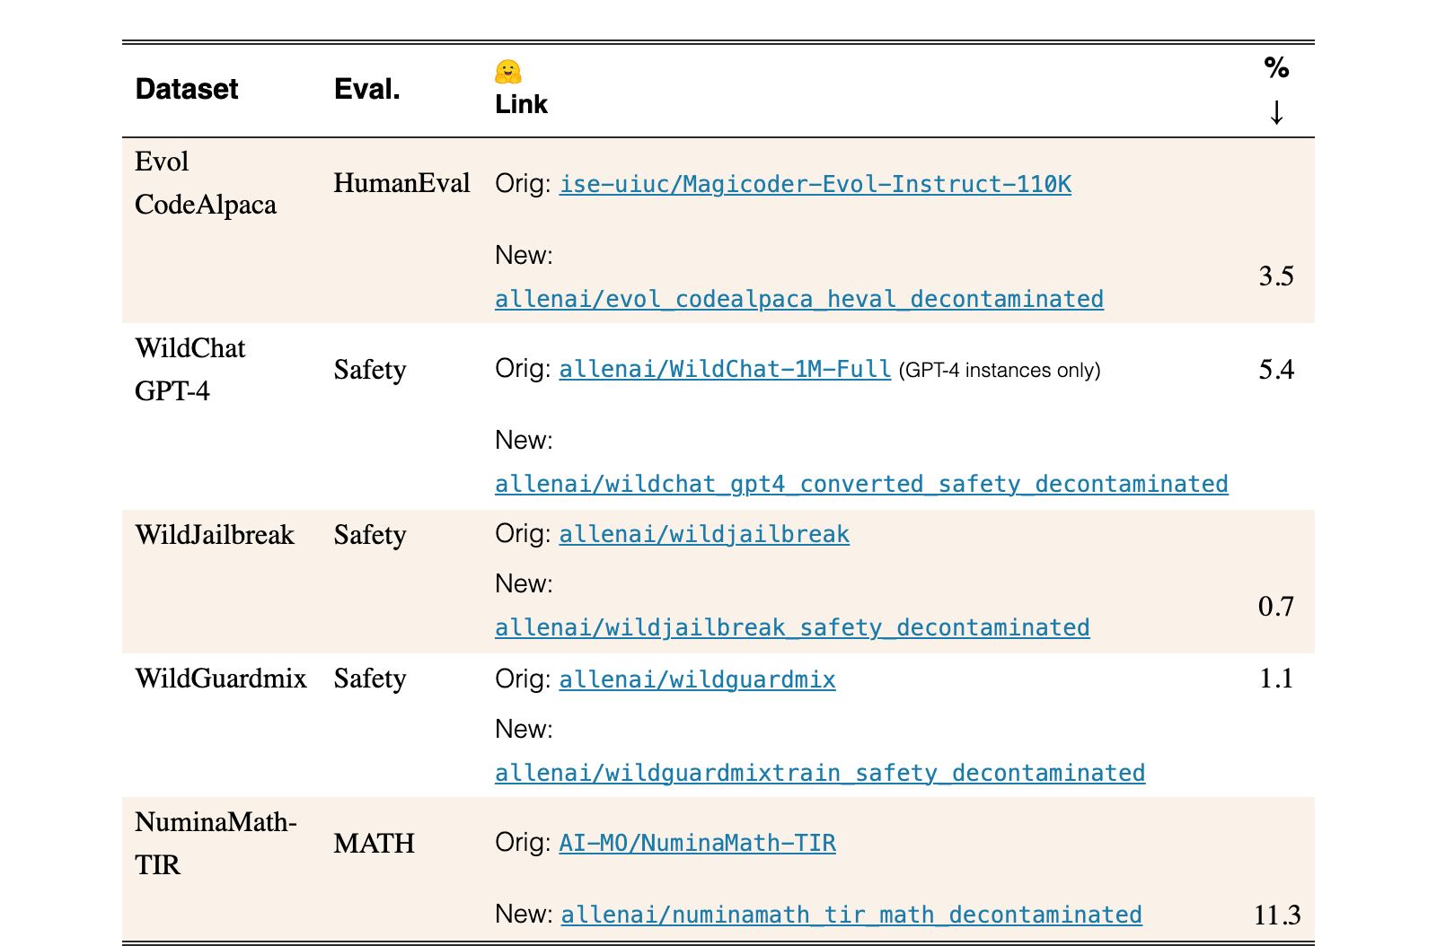This screenshot has height=946, width=1437.
Task: Click the 0.7 percentage value
Action: tap(1276, 607)
